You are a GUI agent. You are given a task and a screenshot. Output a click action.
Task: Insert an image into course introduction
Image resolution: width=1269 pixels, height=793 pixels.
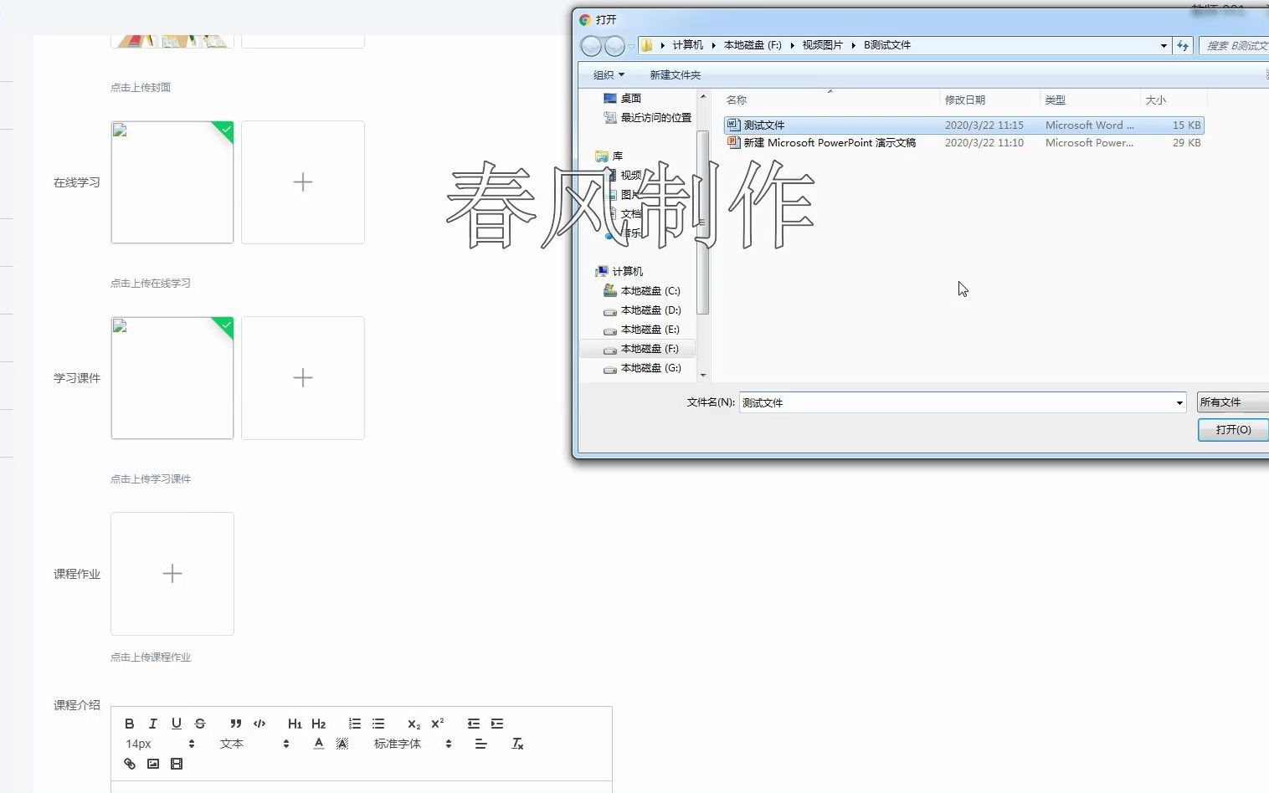coord(152,764)
